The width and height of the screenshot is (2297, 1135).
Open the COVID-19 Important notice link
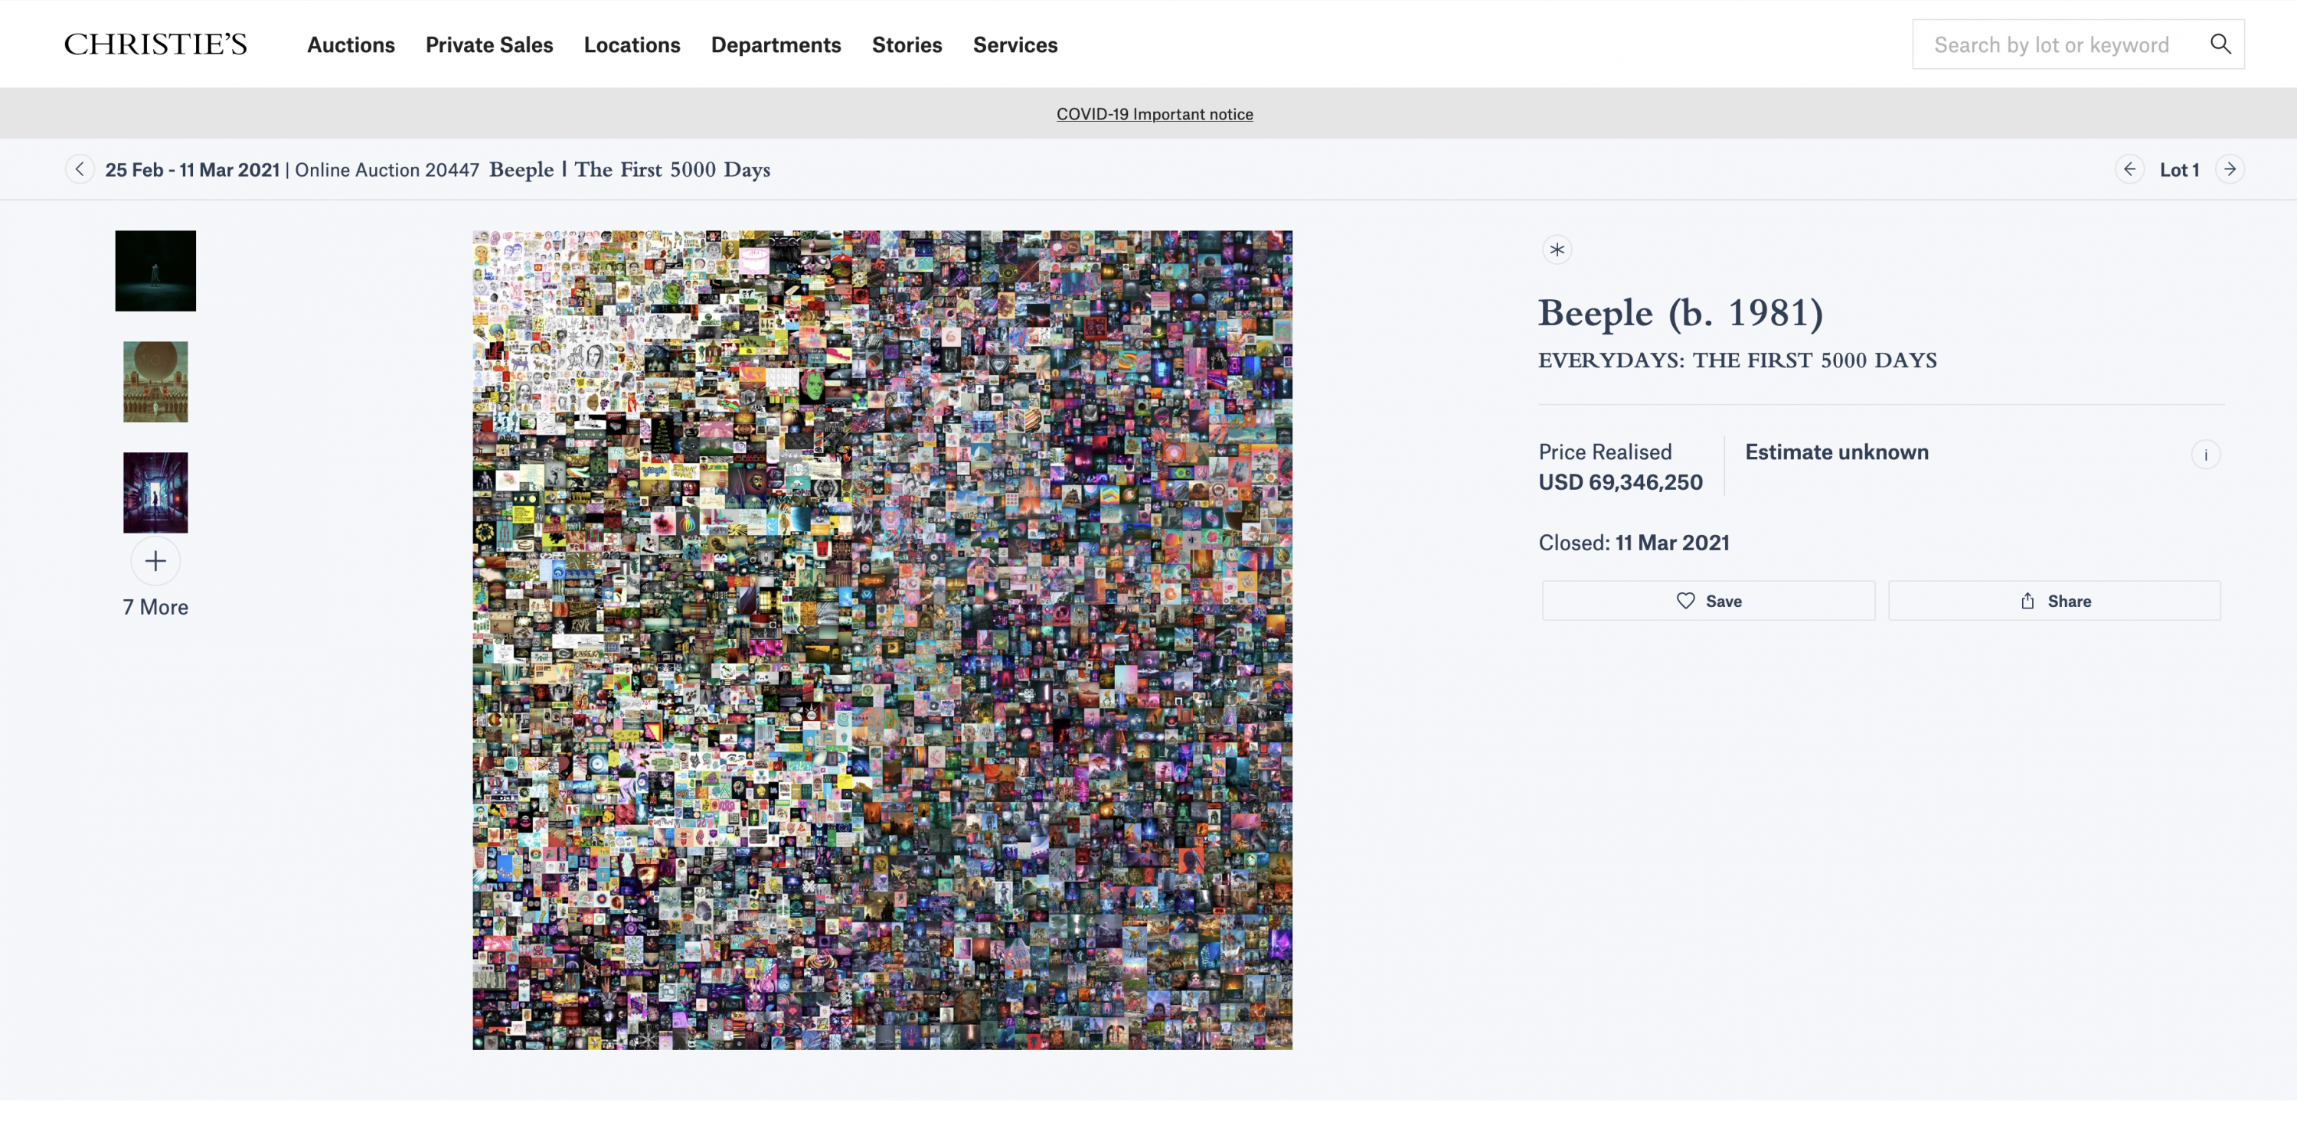coord(1154,114)
